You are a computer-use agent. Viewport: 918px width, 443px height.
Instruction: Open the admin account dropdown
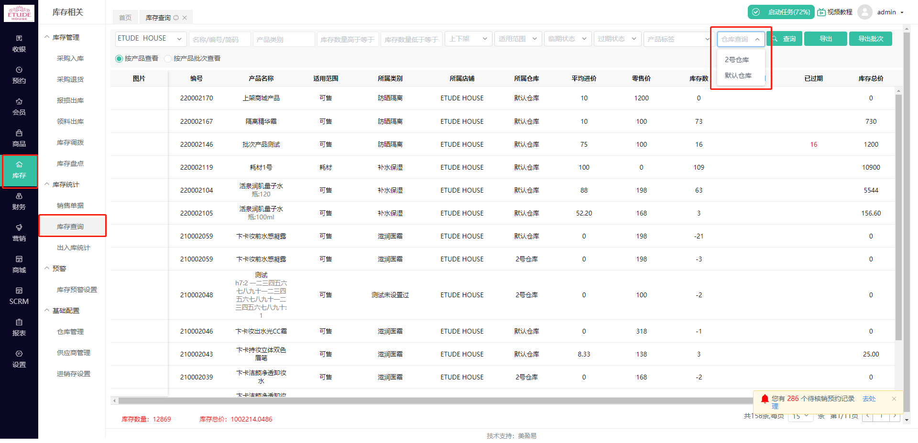click(887, 12)
